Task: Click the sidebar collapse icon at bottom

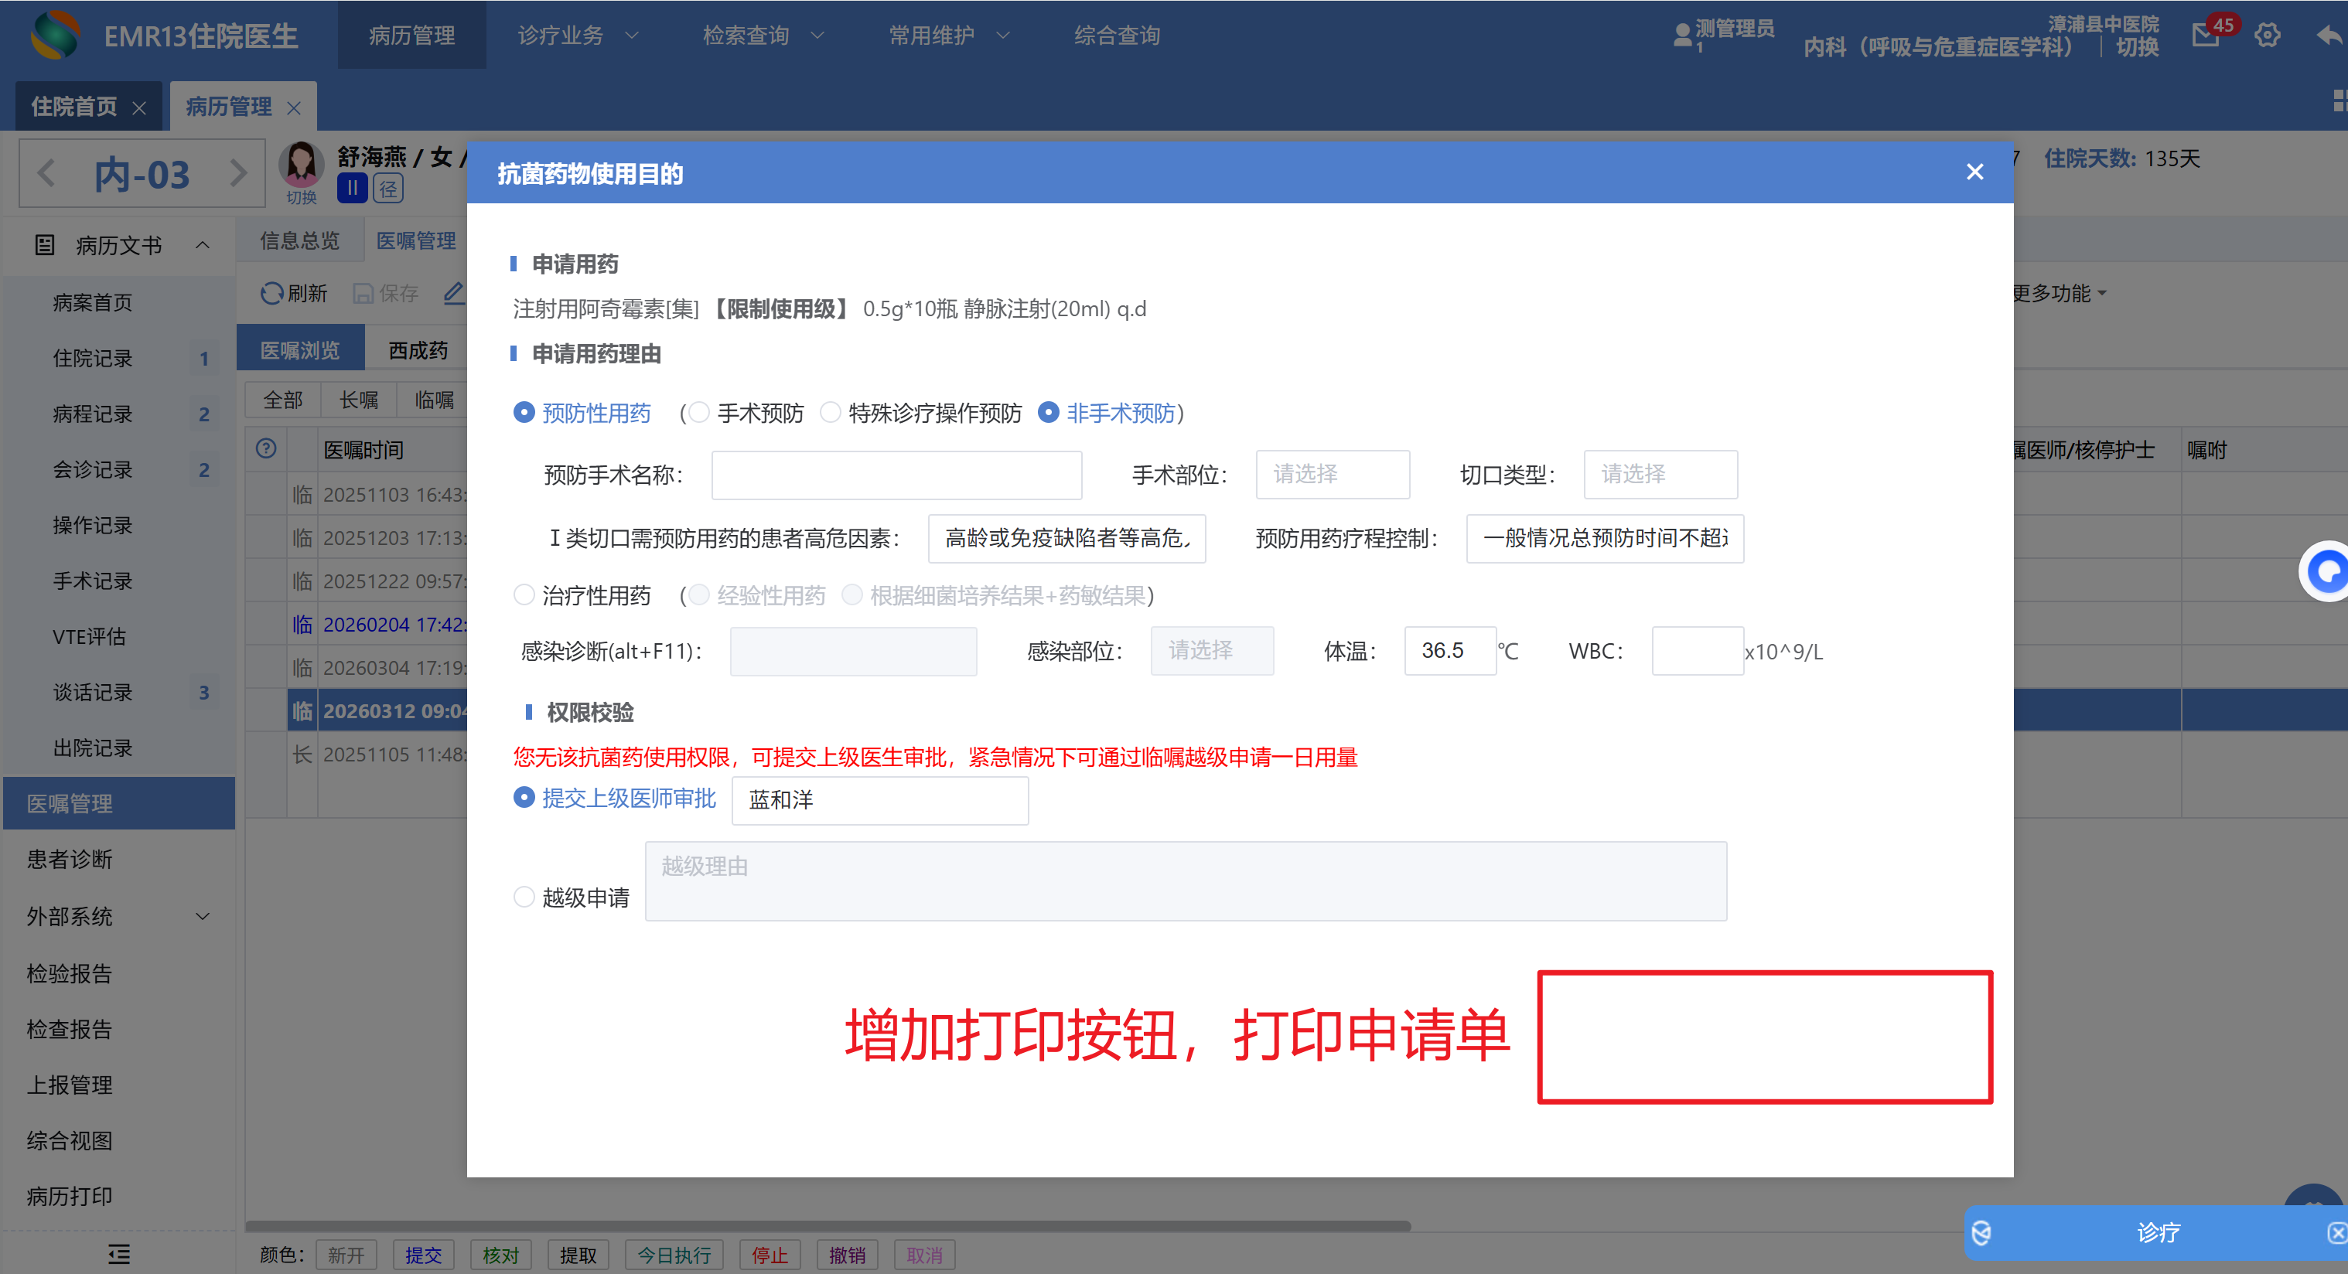Action: pos(118,1253)
